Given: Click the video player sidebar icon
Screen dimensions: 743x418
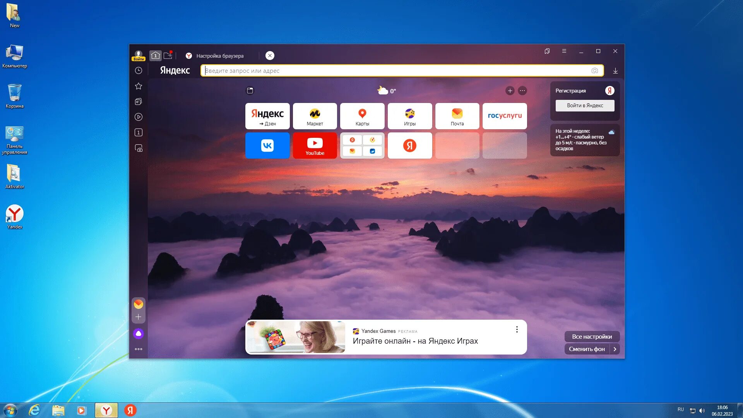Looking at the screenshot, I should pyautogui.click(x=138, y=117).
